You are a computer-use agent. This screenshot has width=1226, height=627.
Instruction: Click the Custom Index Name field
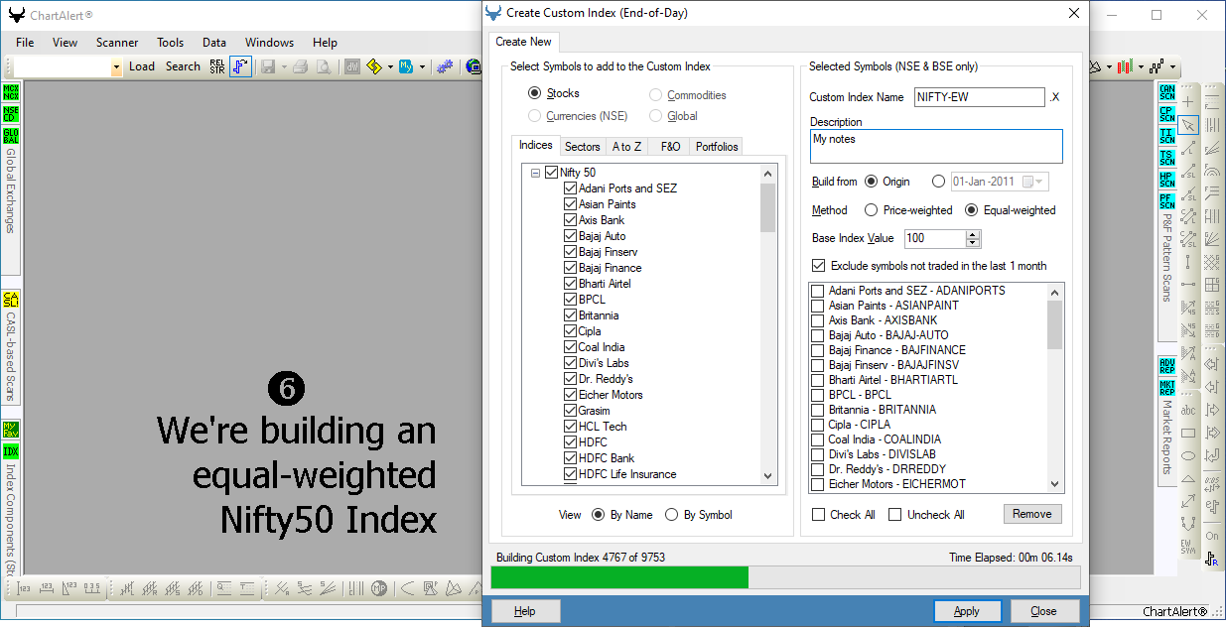[980, 97]
